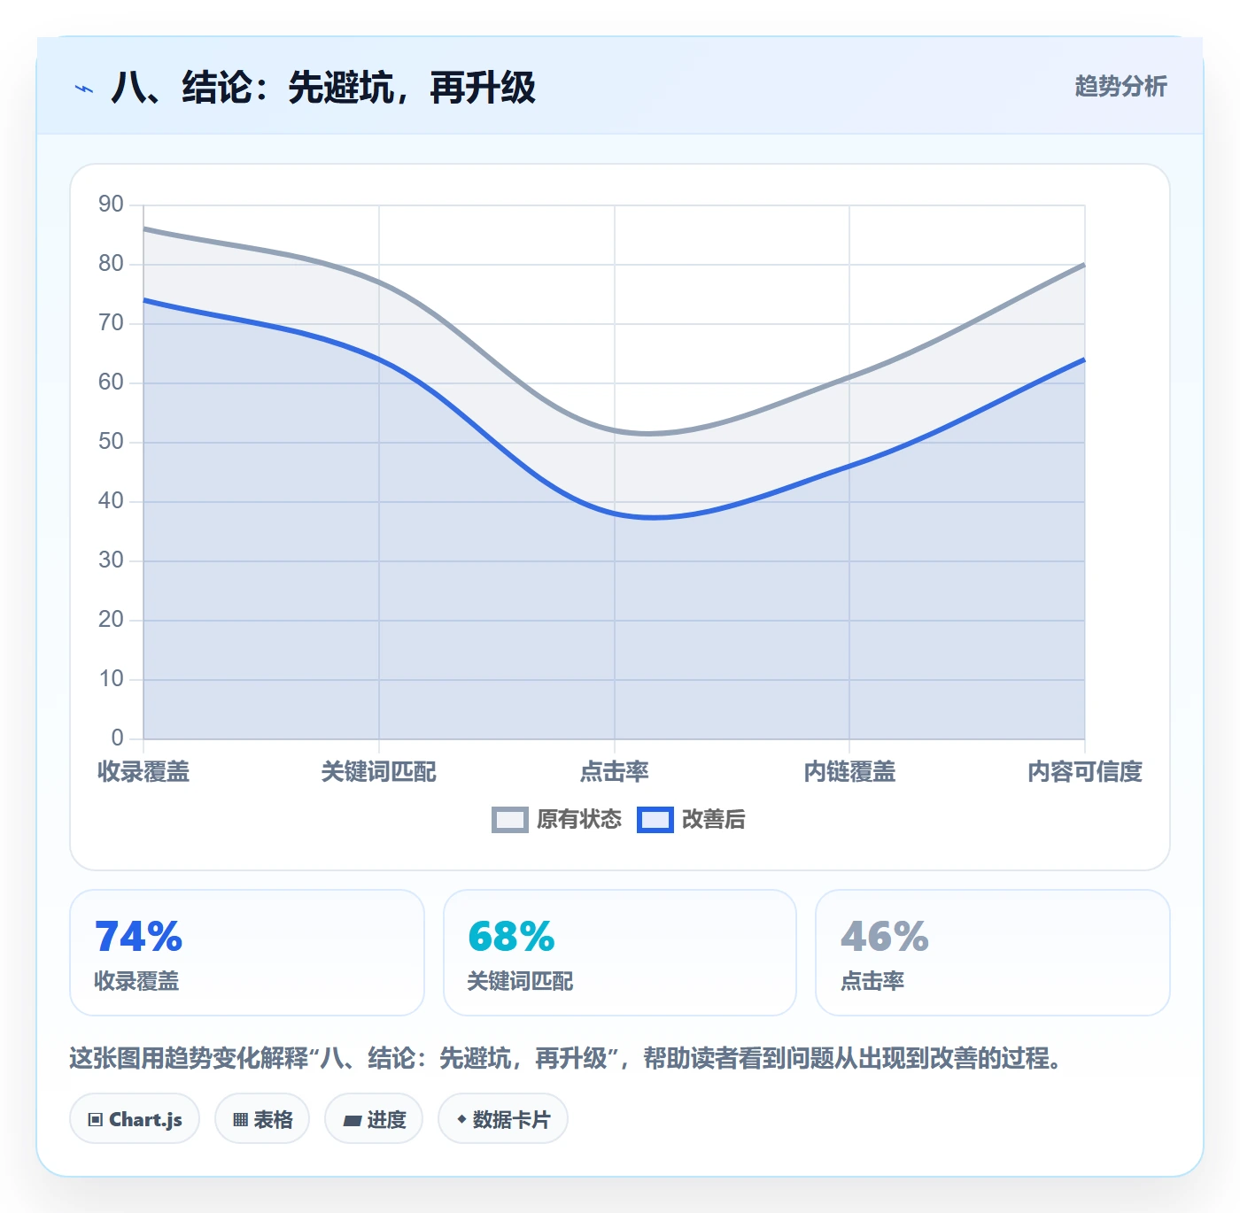Image resolution: width=1240 pixels, height=1213 pixels.
Task: Click the 50 y-axis value
Action: pyautogui.click(x=111, y=442)
